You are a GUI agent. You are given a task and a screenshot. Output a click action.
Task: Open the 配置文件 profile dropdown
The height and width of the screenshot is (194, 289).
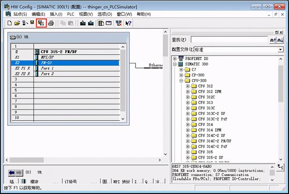[280, 49]
